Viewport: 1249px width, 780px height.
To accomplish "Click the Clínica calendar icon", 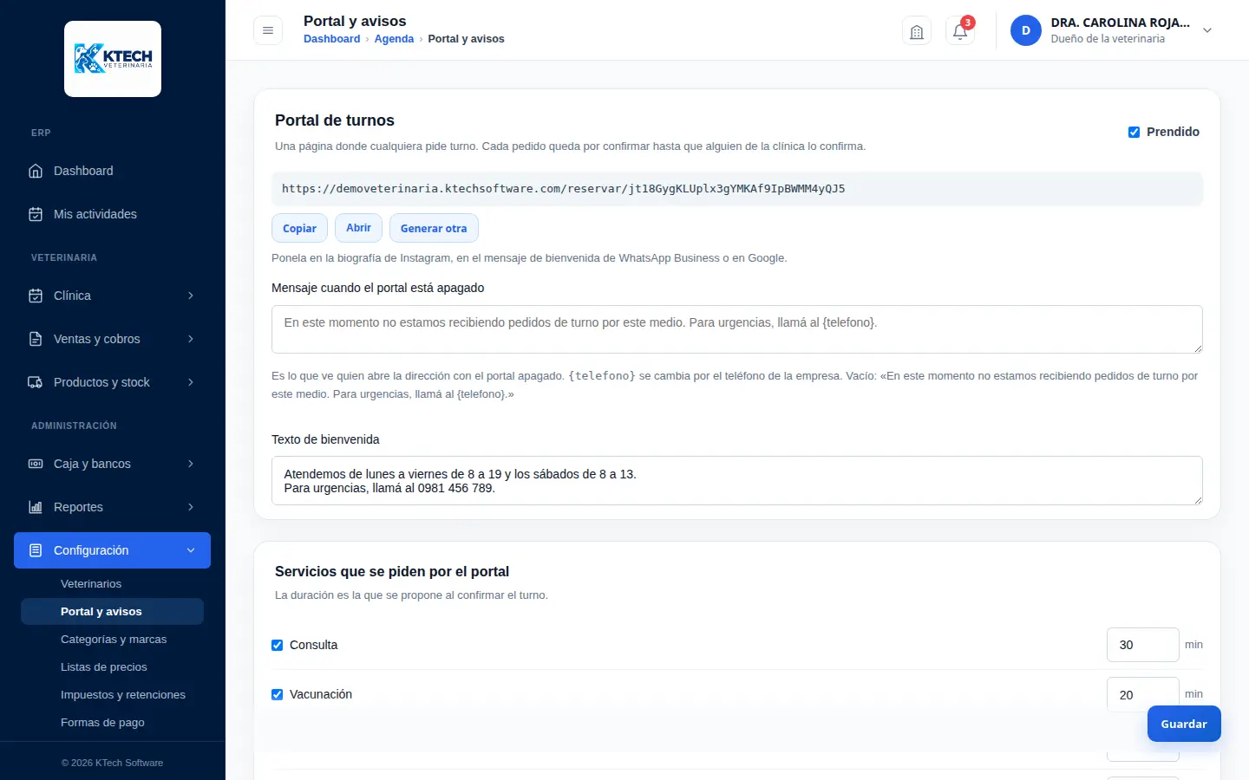I will (36, 296).
